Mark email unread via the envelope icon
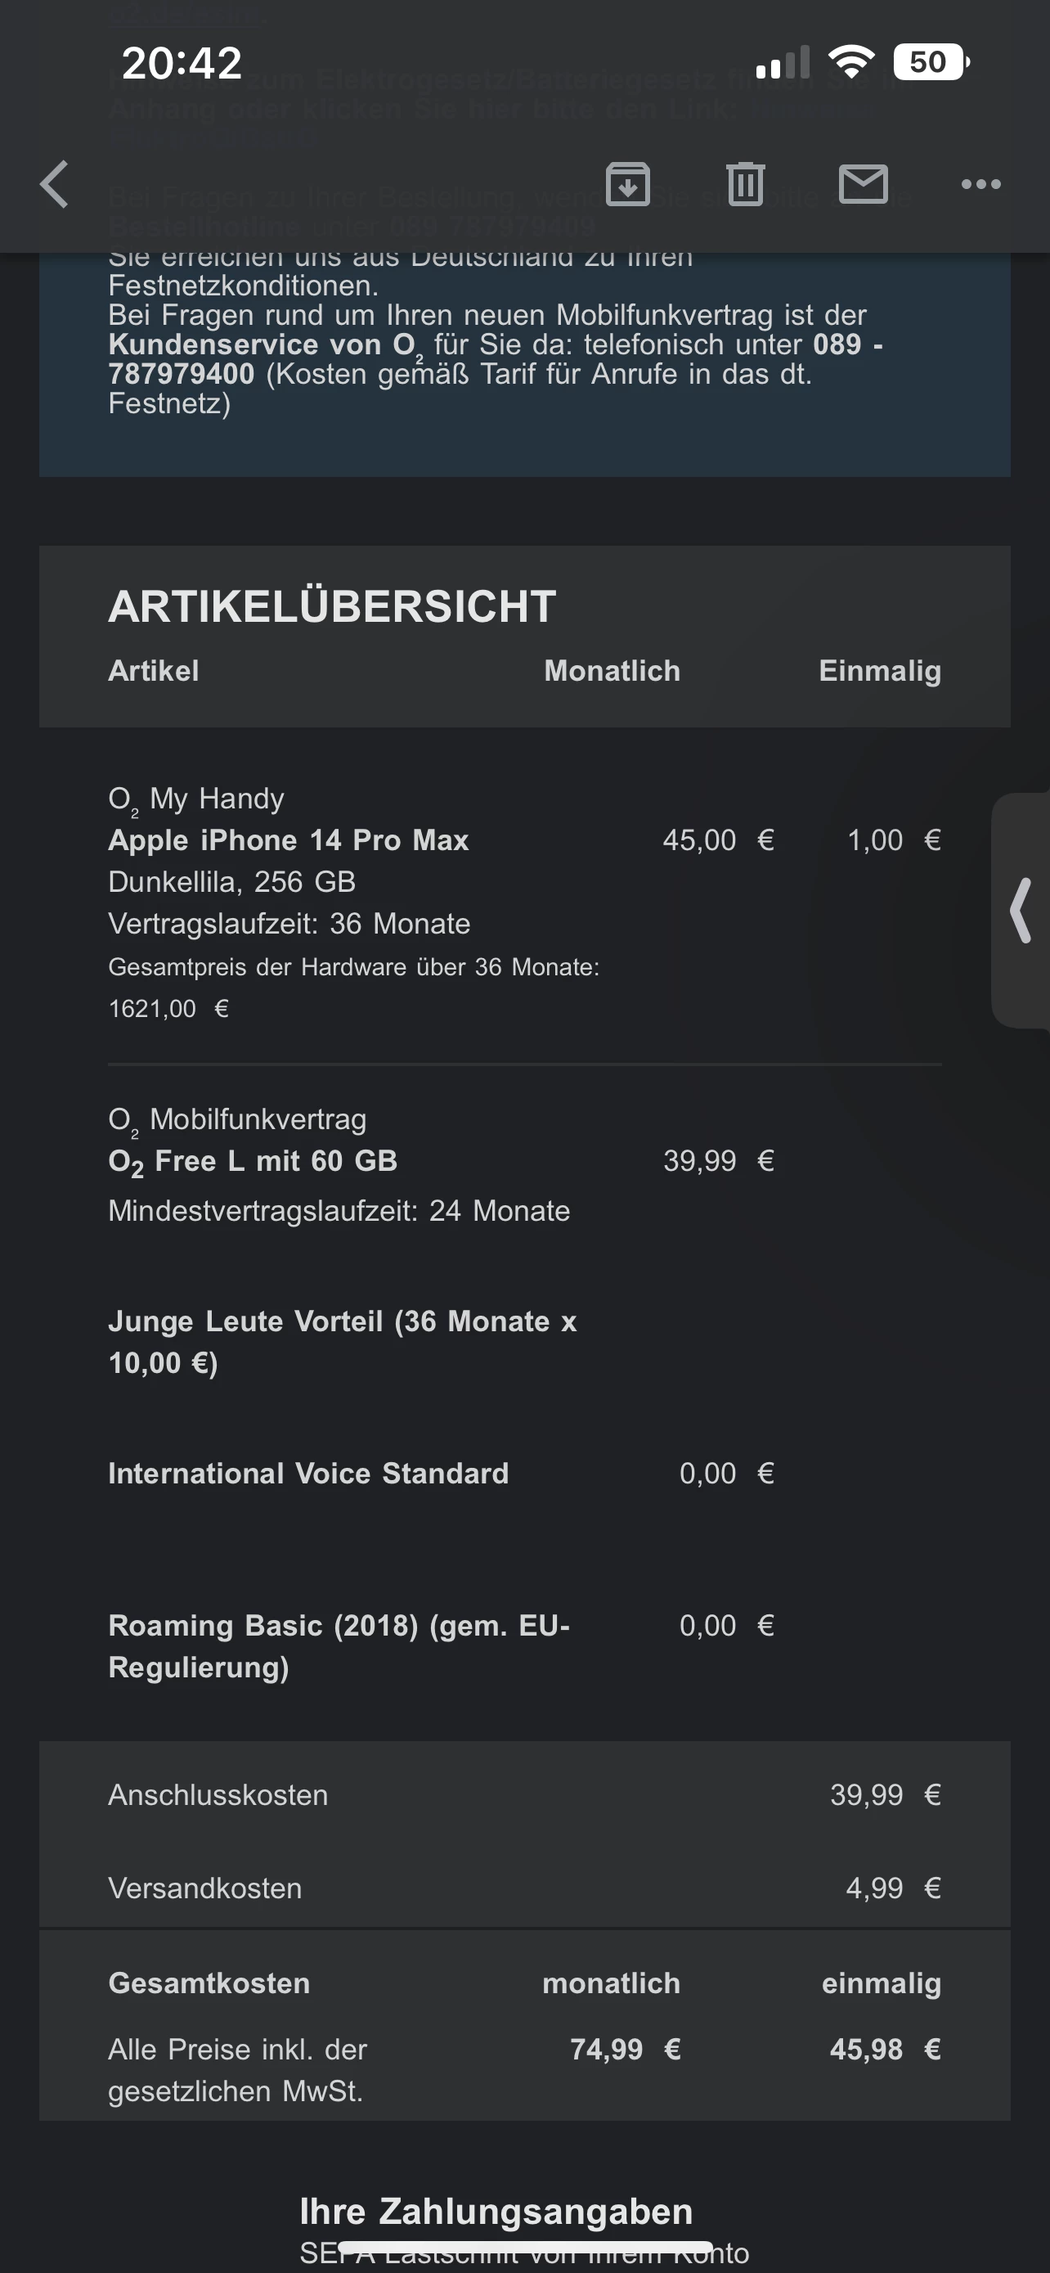This screenshot has height=2273, width=1050. tap(862, 184)
